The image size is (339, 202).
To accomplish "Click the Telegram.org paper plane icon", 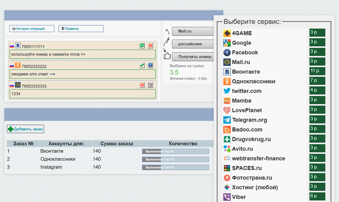I will coord(227,120).
